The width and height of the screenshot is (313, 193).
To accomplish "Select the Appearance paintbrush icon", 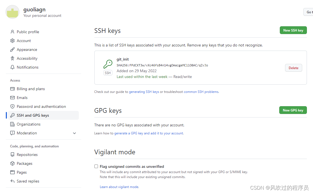I will (13, 49).
